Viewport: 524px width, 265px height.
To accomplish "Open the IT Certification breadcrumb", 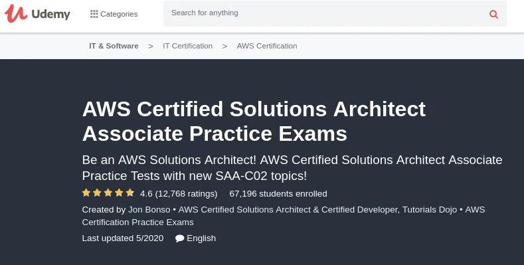I will pyautogui.click(x=187, y=46).
